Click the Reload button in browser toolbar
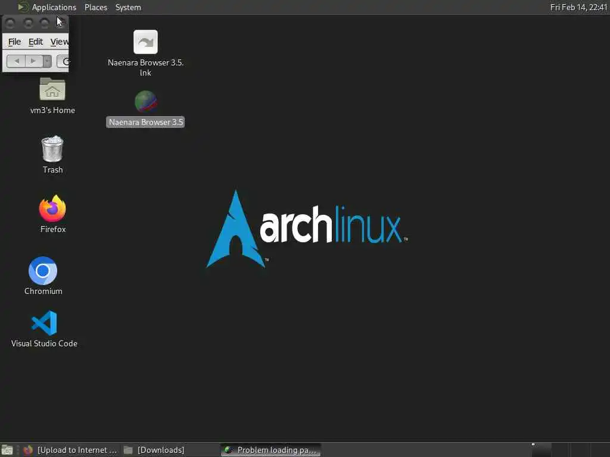Viewport: 610px width, 457px height. 63,61
